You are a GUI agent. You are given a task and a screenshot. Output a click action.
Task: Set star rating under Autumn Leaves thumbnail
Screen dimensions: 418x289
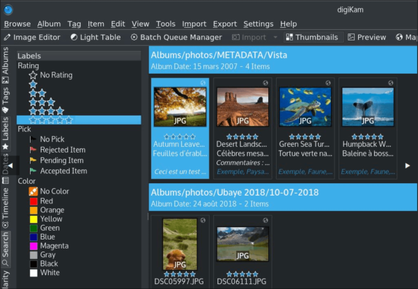tap(180, 137)
